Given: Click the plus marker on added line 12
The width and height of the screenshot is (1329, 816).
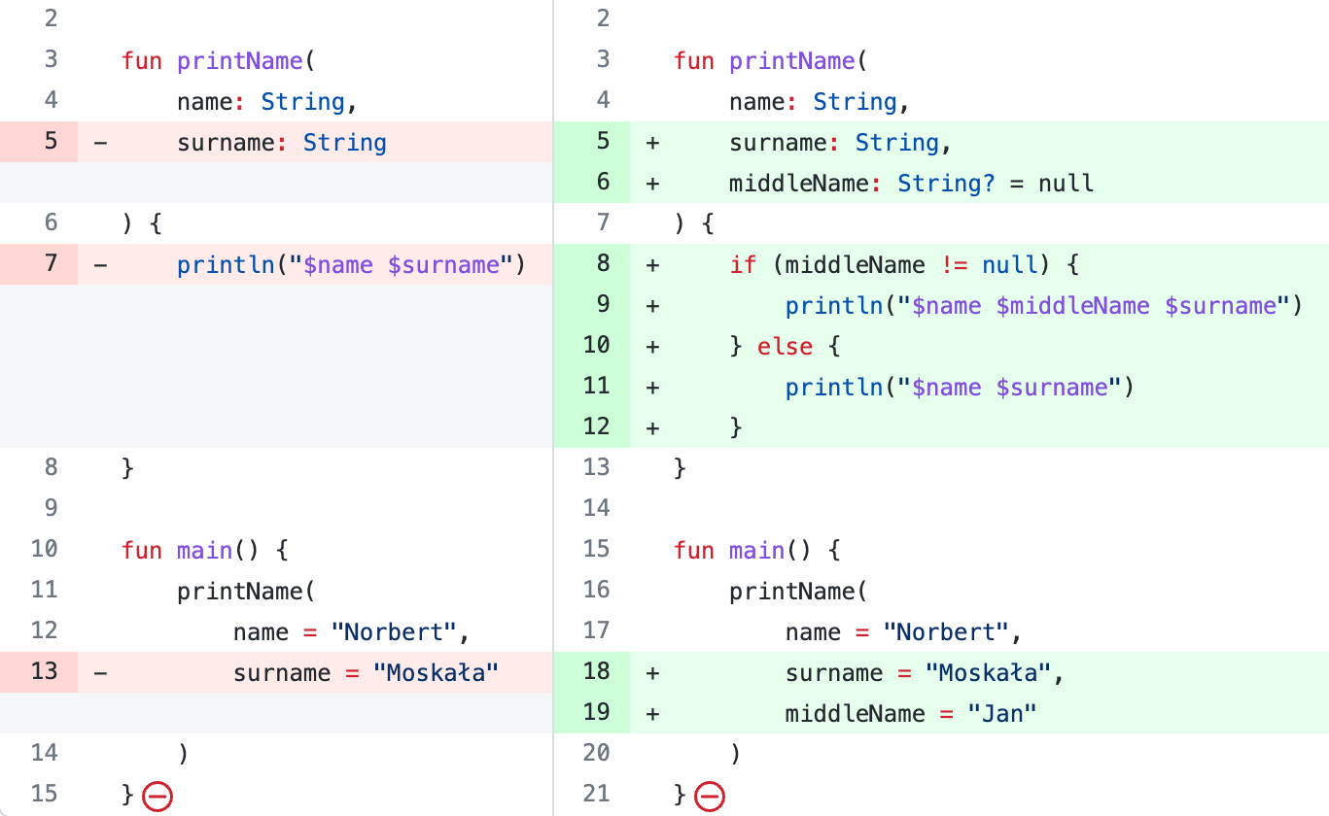Looking at the screenshot, I should 652,428.
